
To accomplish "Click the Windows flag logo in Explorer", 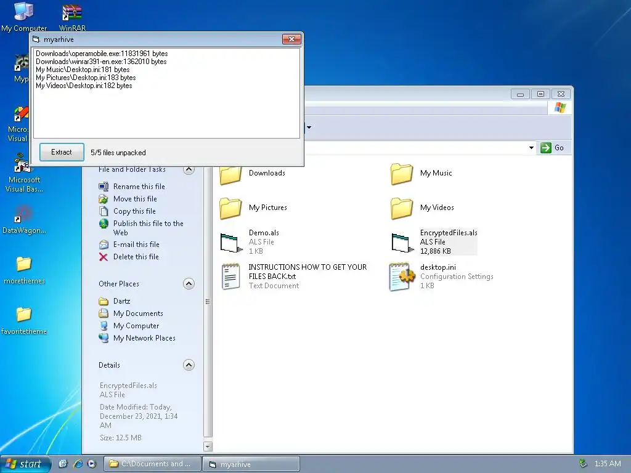I will point(560,108).
